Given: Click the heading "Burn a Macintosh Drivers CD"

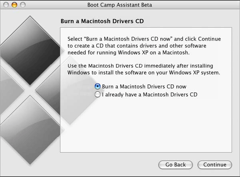Looking at the screenshot, I should pyautogui.click(x=102, y=21).
